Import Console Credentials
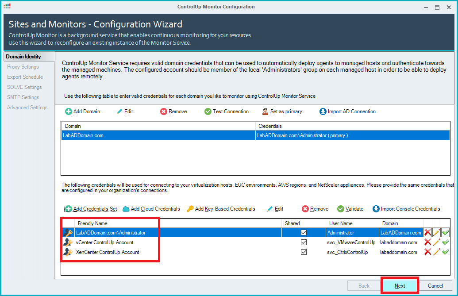458x296 pixels. 406,209
